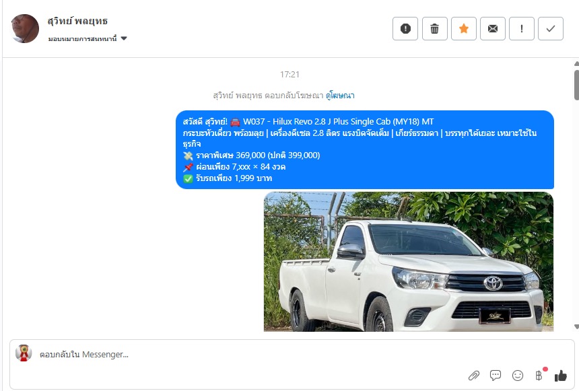This screenshot has width=579, height=391.
Task: Open the baht payment request icon
Action: click(539, 375)
